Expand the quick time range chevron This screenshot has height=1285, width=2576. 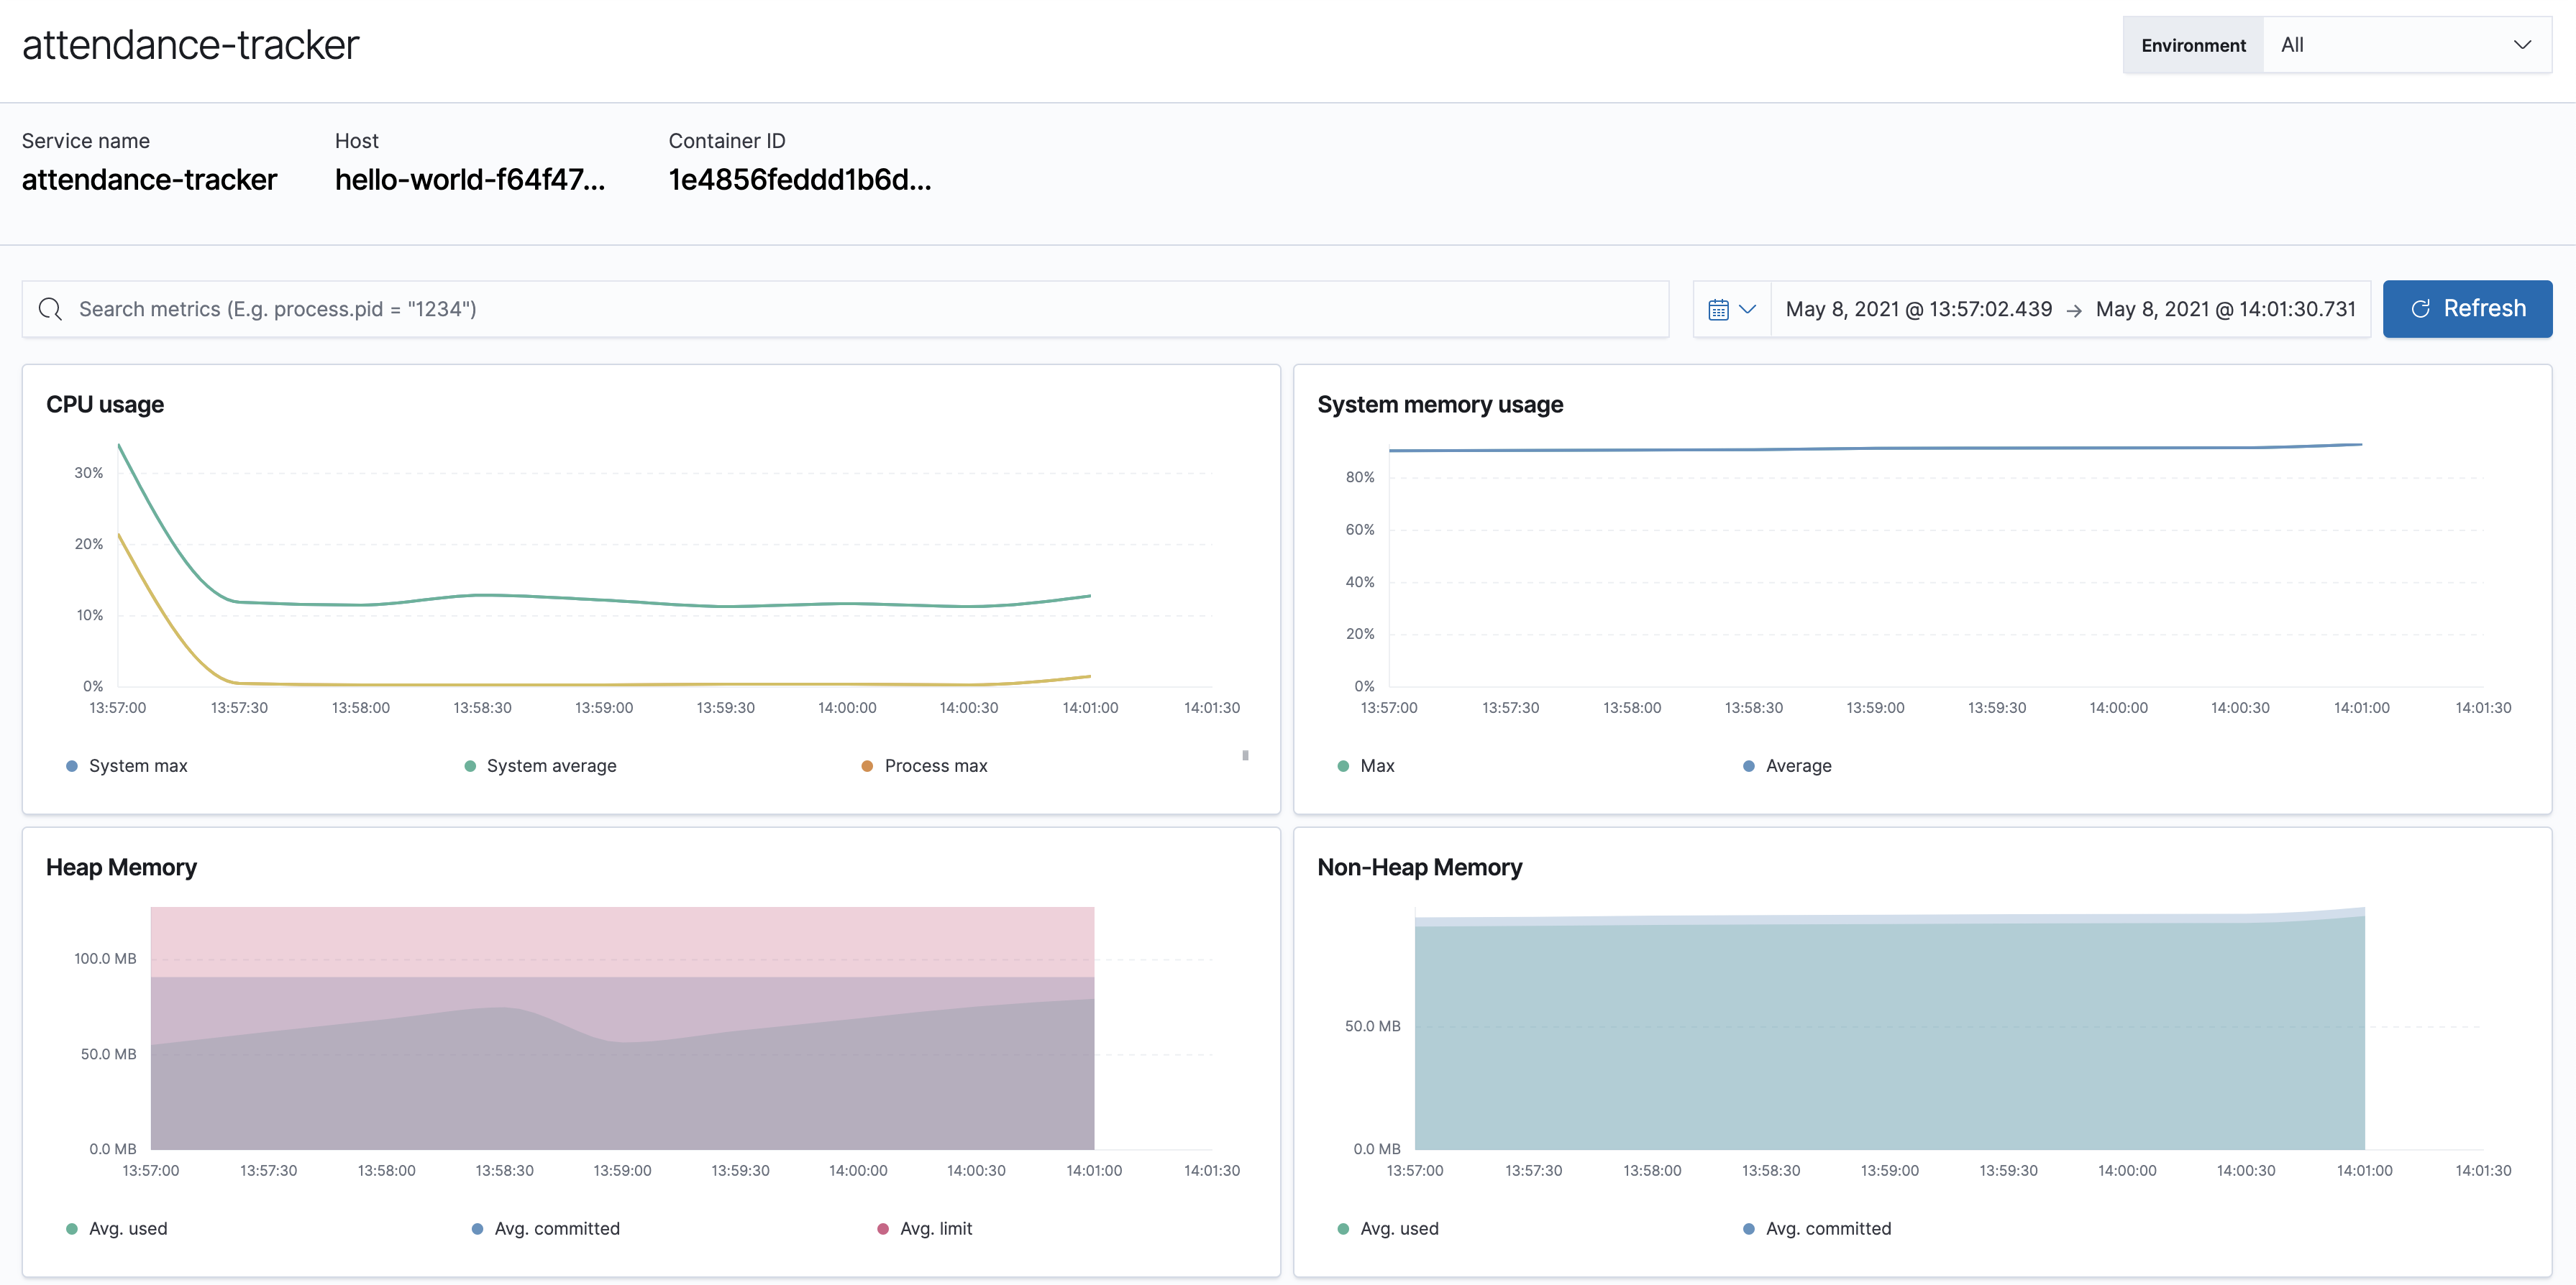1748,308
